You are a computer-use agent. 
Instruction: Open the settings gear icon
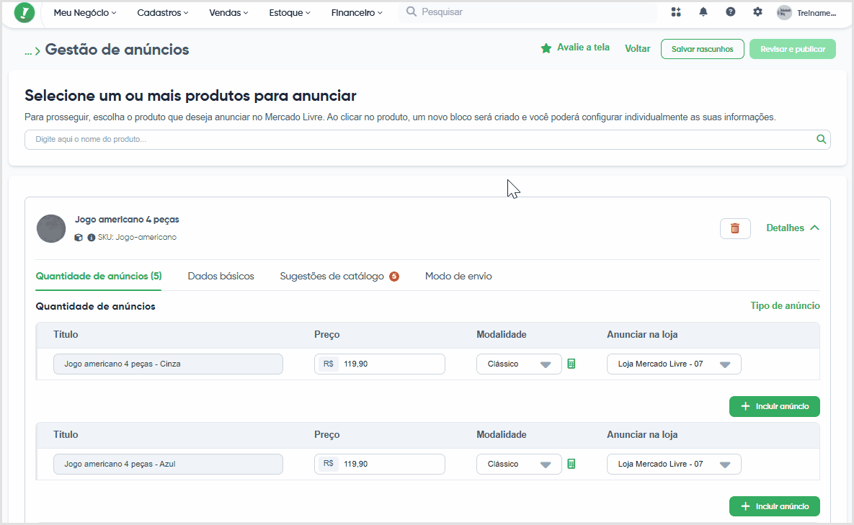[x=757, y=12]
